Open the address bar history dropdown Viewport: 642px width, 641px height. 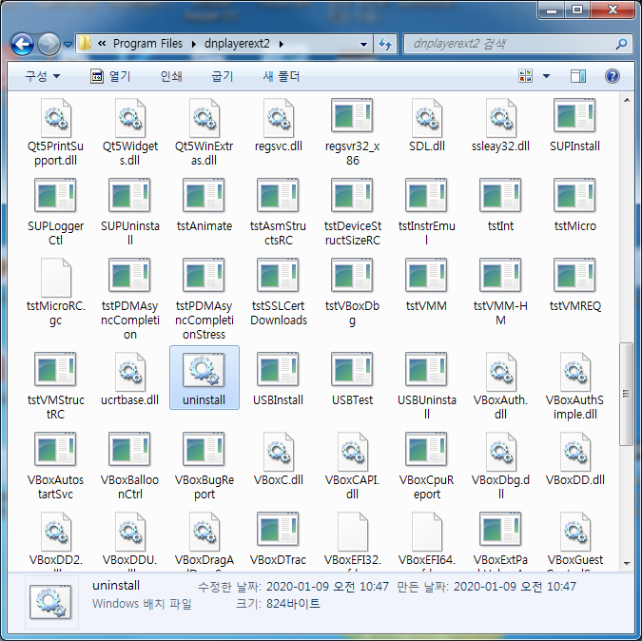coord(363,44)
